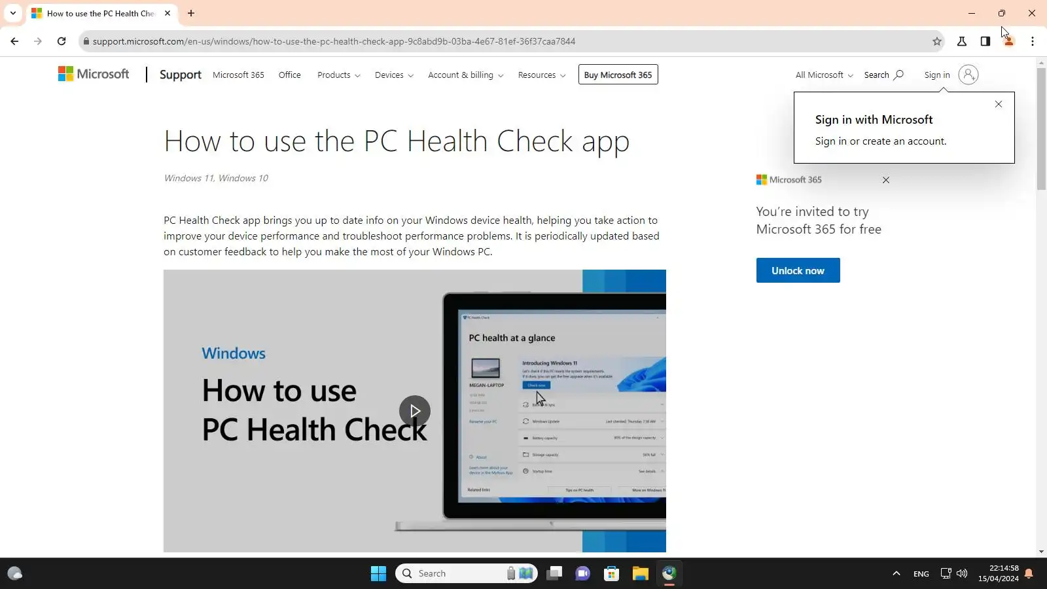Open the weather widget on taskbar
Screen dimensions: 1047x589
tap(15, 574)
